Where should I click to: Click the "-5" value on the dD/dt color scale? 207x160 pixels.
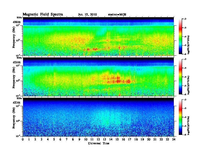click(185, 86)
